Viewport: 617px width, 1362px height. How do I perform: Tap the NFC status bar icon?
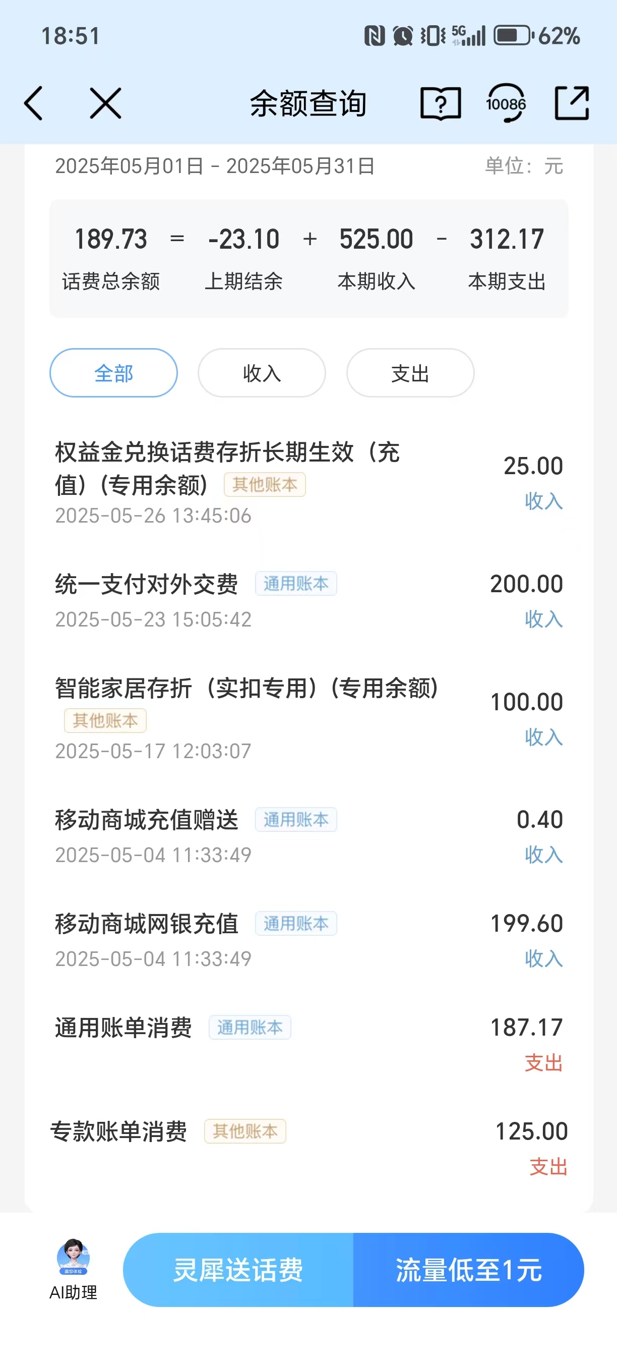(375, 36)
